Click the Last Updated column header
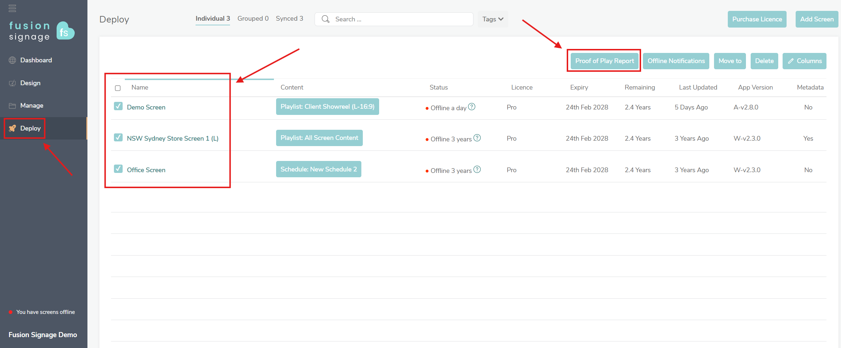This screenshot has height=348, width=841. tap(698, 87)
